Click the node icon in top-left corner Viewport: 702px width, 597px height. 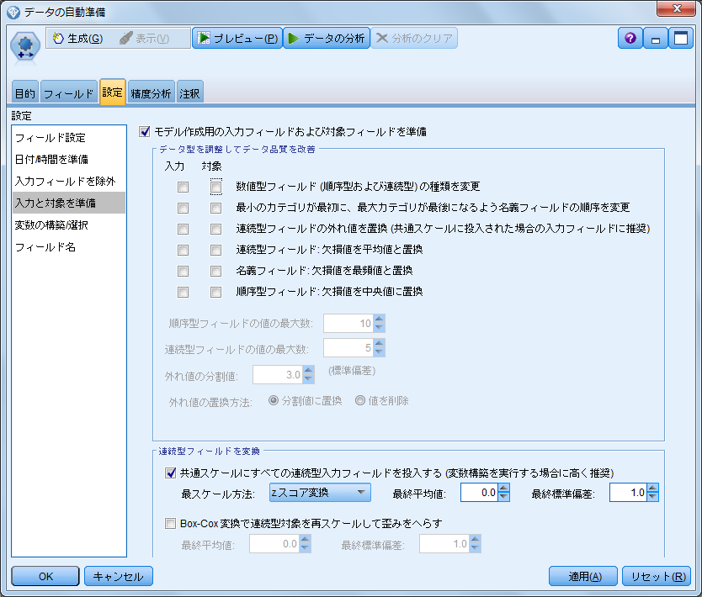[24, 44]
